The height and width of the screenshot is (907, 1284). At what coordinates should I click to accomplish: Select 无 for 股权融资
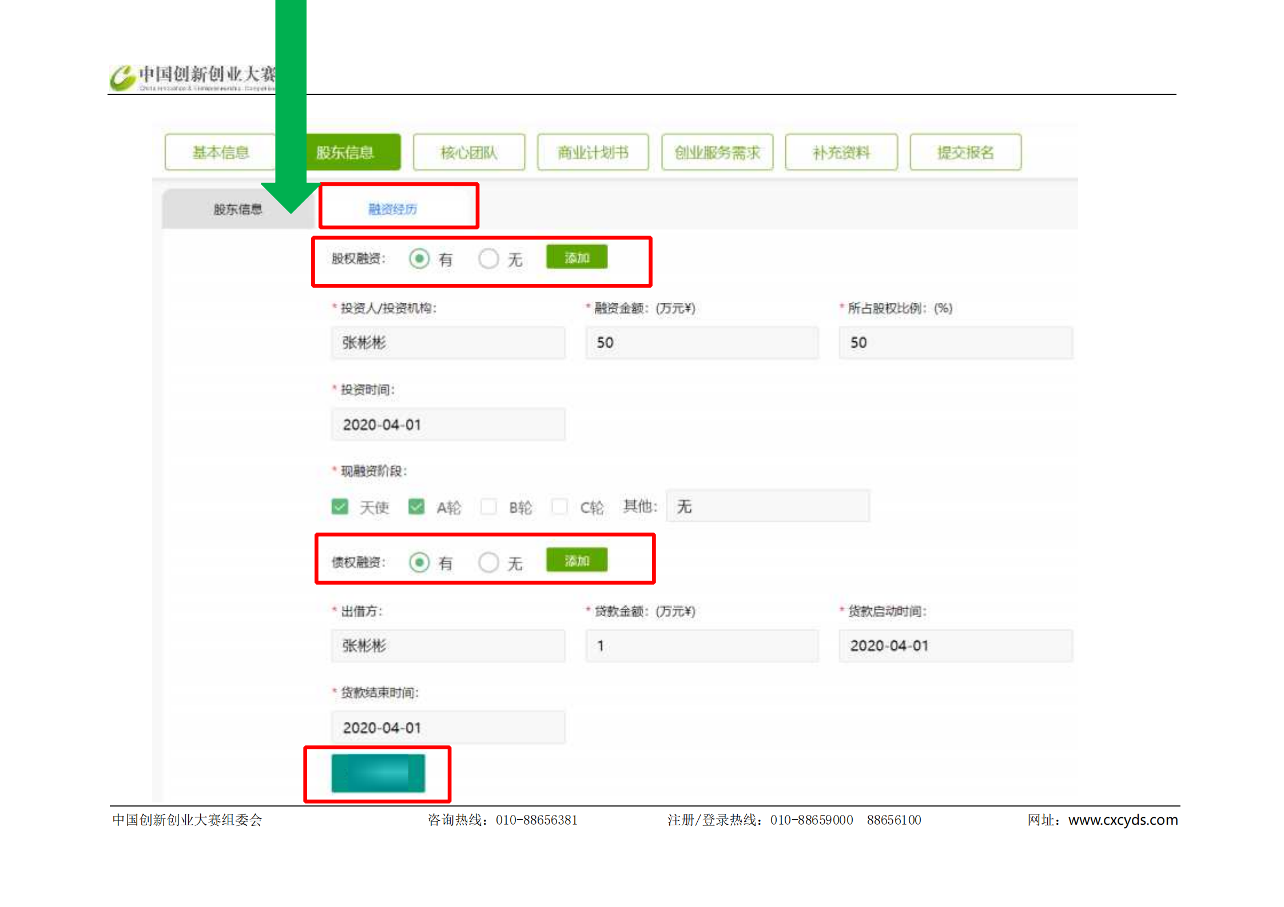coord(488,259)
